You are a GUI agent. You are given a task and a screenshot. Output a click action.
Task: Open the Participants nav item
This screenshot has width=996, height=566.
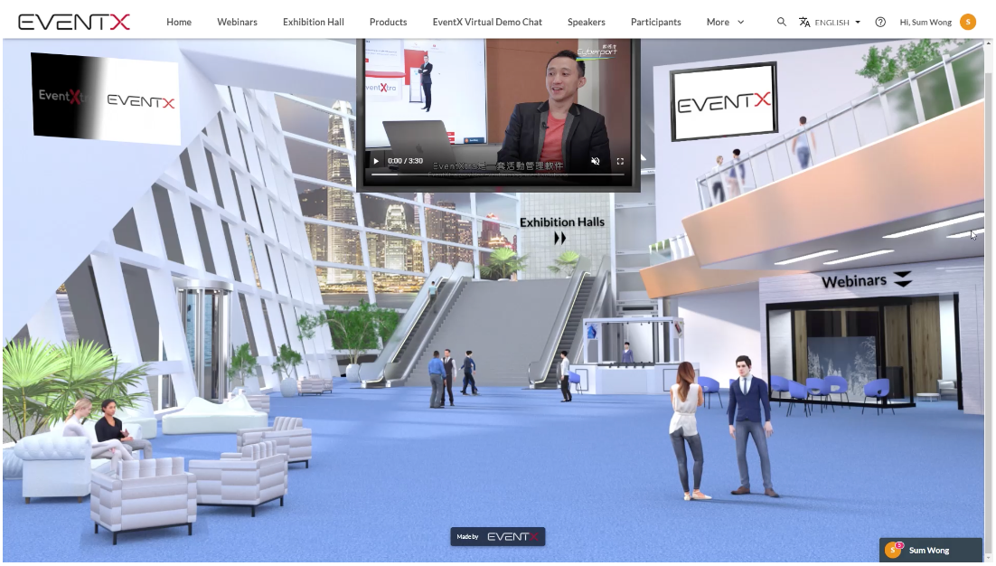coord(655,22)
